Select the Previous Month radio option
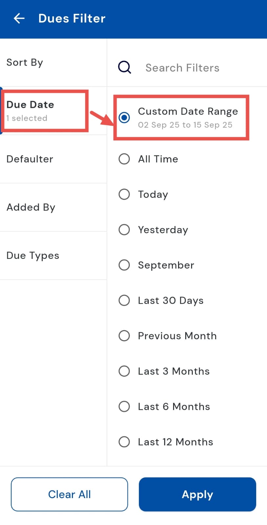Viewport: 267px width, 525px height. pos(124,336)
